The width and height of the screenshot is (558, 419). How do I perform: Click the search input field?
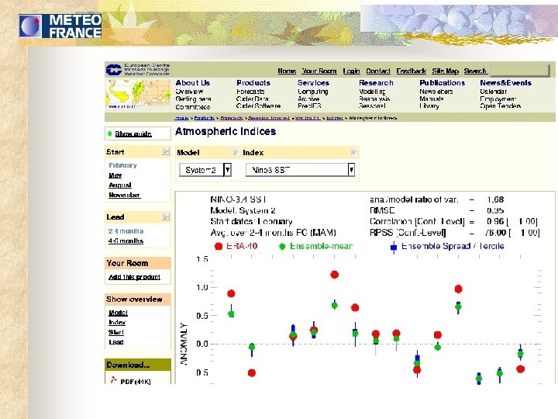pos(520,71)
